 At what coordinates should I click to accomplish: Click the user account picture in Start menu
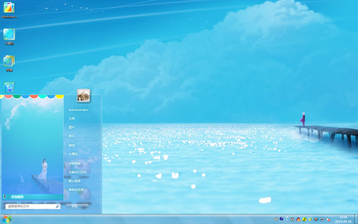(84, 96)
